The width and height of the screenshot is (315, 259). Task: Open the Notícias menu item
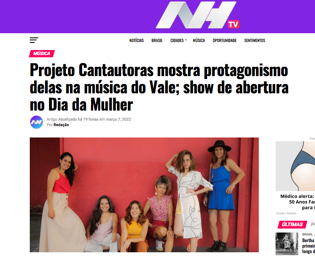(136, 40)
